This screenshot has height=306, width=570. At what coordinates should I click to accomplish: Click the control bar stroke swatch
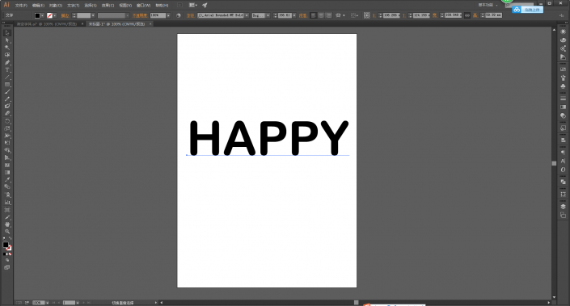point(50,15)
